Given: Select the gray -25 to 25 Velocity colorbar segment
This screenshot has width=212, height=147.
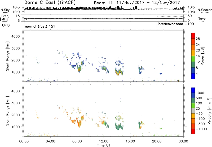Looking at the screenshot, I should point(193,111).
